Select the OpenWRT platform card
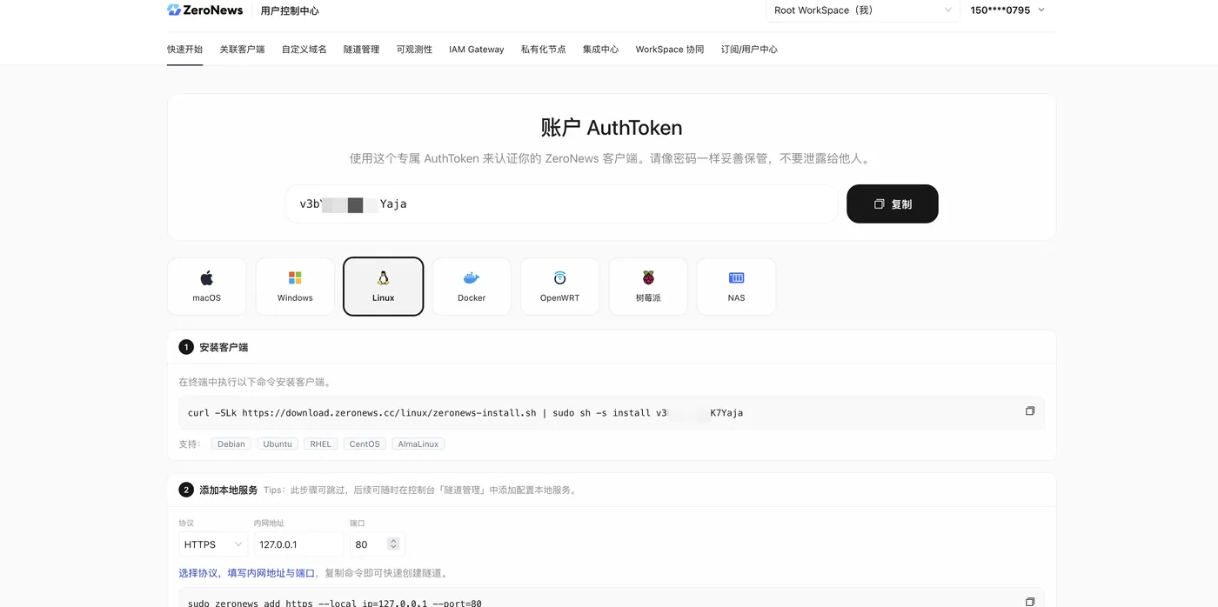1218x607 pixels. [559, 286]
